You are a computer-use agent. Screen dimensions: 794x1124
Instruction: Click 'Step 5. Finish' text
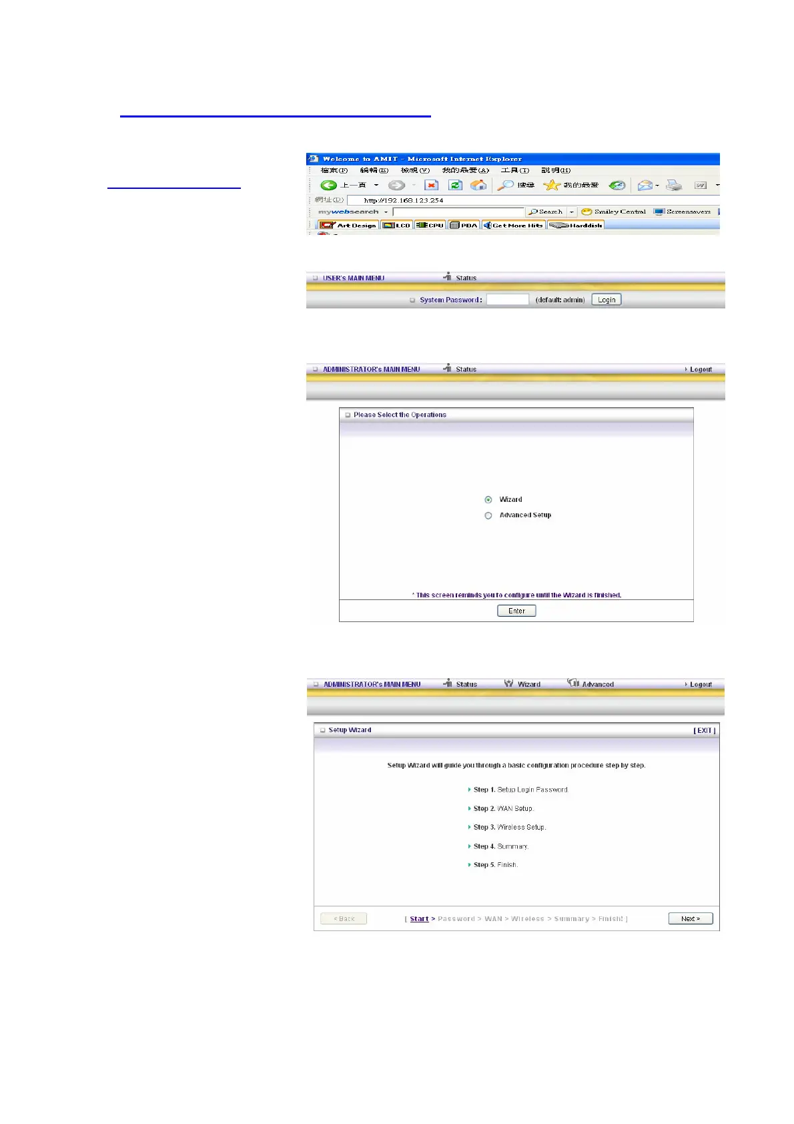pos(496,864)
